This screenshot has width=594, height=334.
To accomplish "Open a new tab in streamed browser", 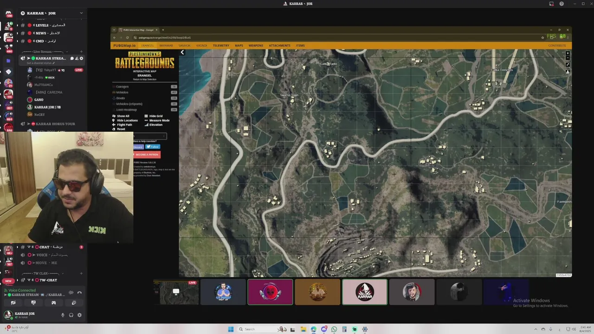I will coord(163,30).
